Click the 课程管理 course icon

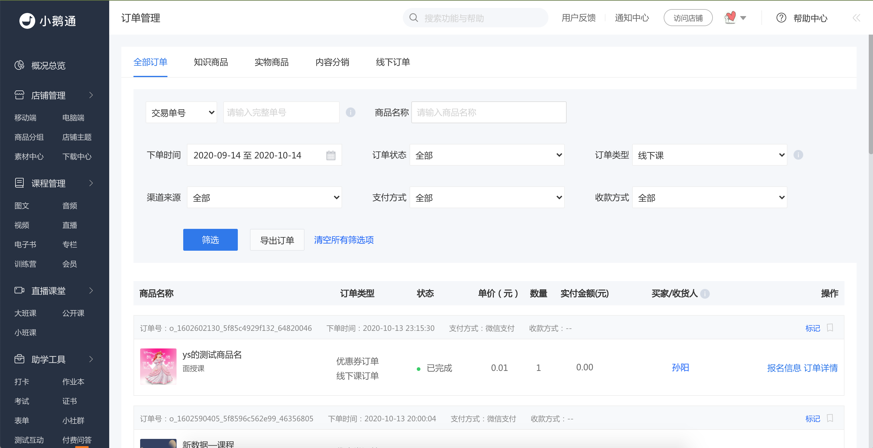pyautogui.click(x=19, y=183)
